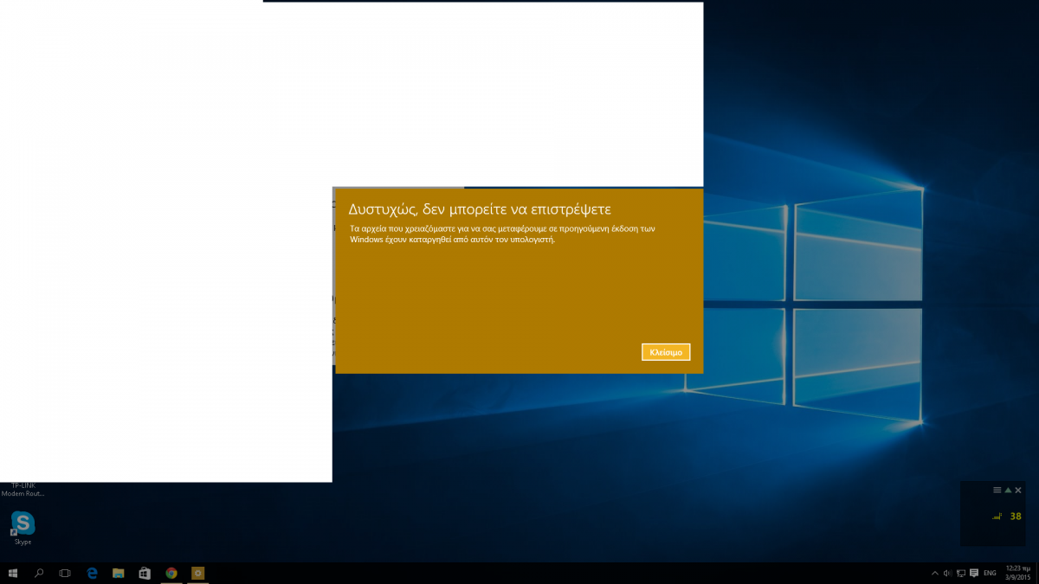Show hidden system tray icons

point(935,573)
